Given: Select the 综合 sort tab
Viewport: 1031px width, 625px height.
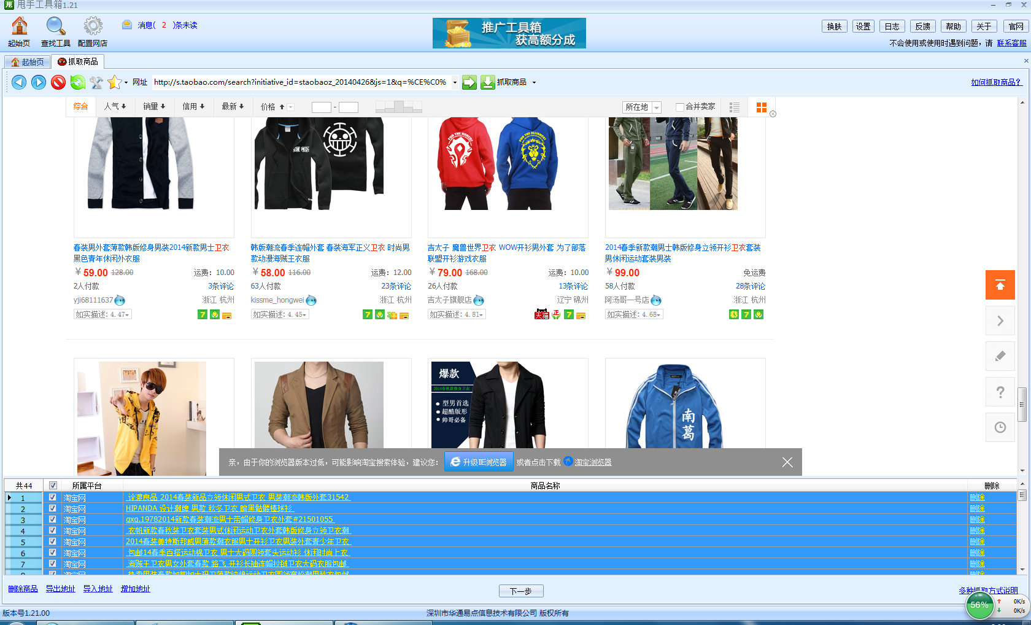Looking at the screenshot, I should tap(80, 107).
